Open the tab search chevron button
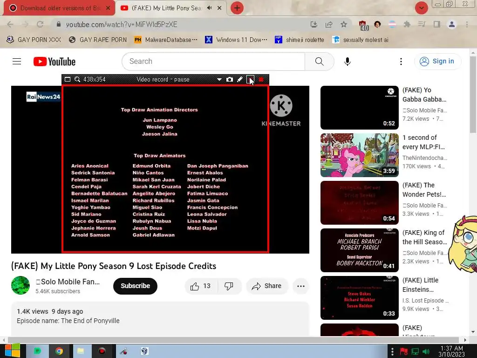 [421, 8]
